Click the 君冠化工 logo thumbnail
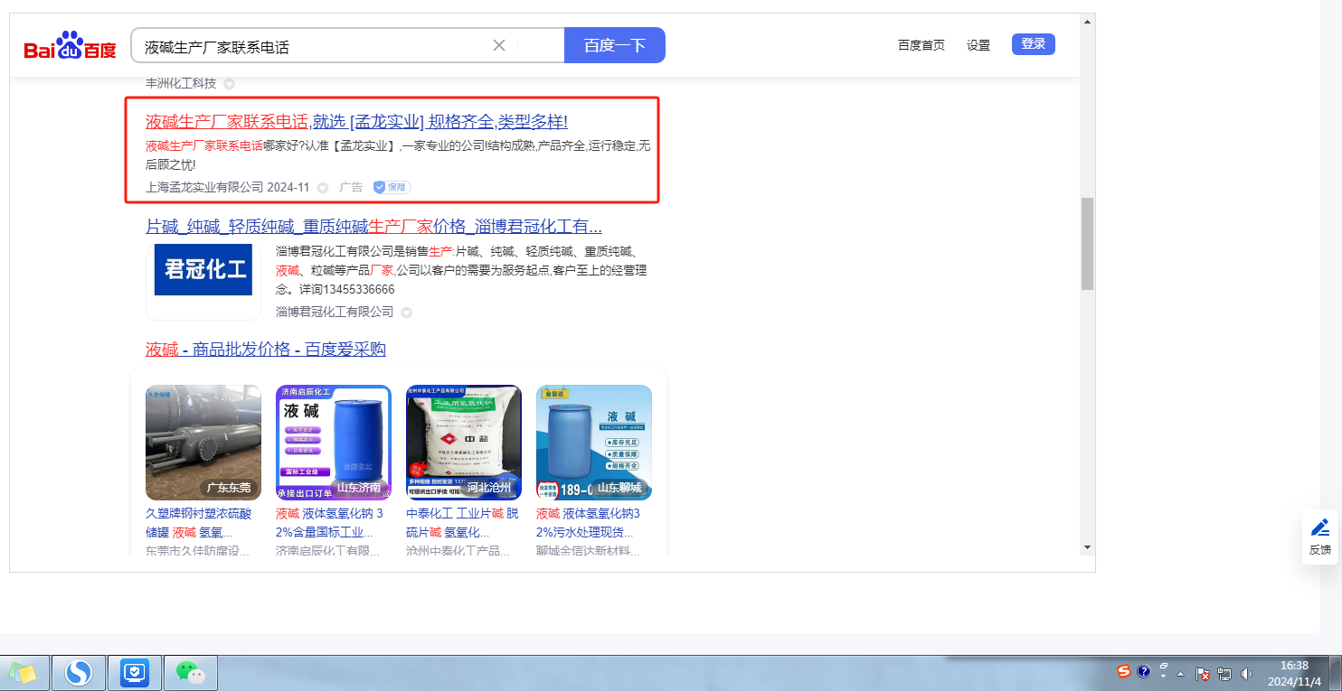This screenshot has height=691, width=1342. click(x=203, y=282)
